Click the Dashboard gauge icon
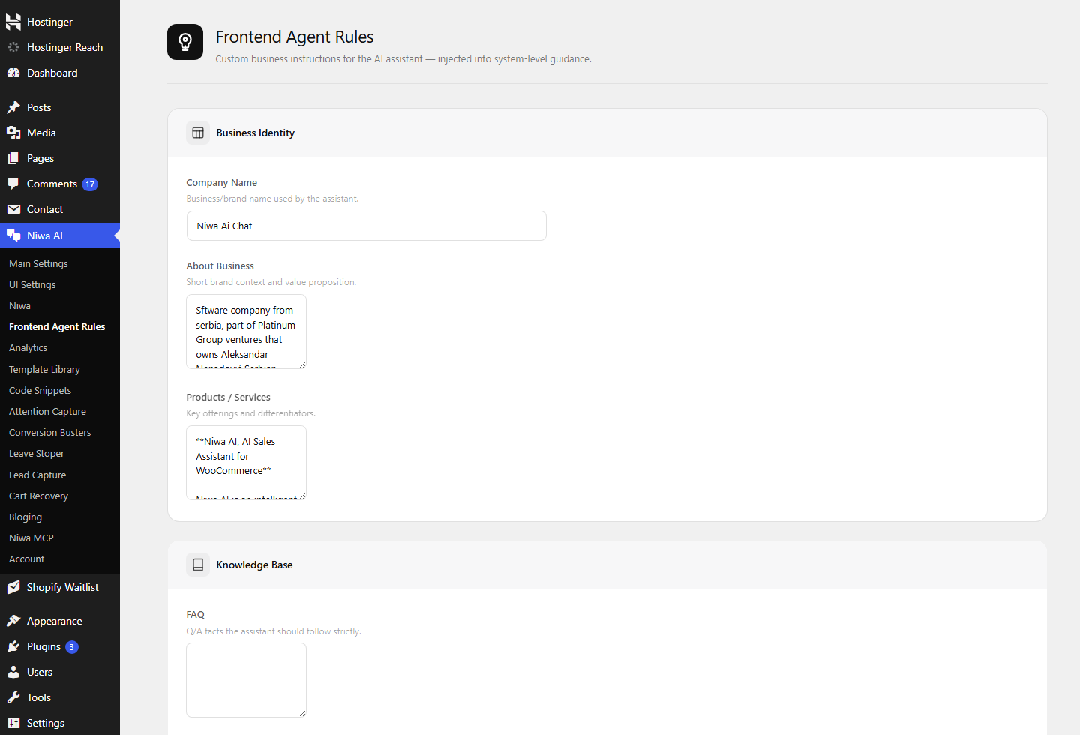This screenshot has width=1080, height=735. pos(13,73)
